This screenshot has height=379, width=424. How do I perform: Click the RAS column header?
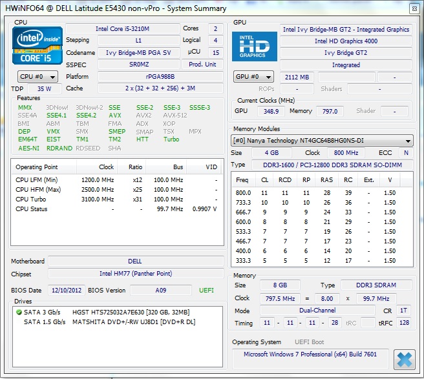pyautogui.click(x=326, y=180)
